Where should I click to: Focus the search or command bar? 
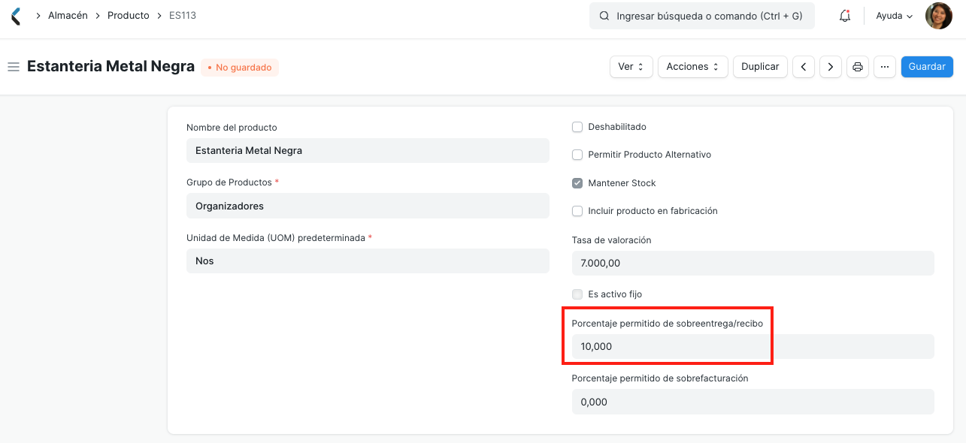[x=702, y=16]
